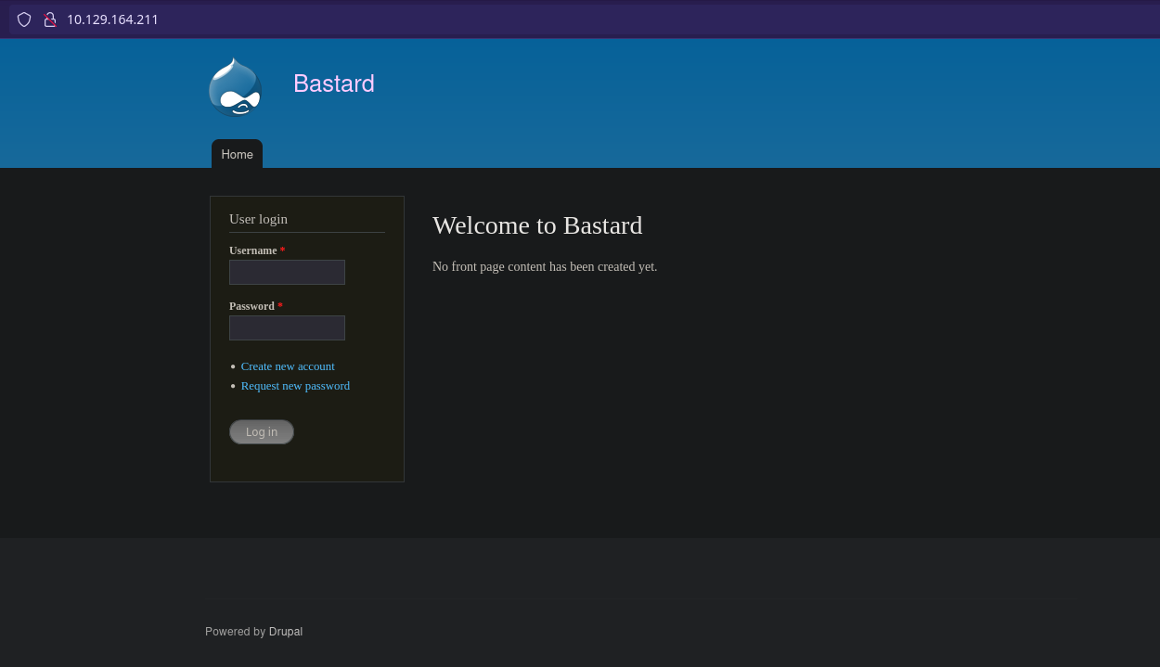Click the 'No front page content' message

click(545, 267)
